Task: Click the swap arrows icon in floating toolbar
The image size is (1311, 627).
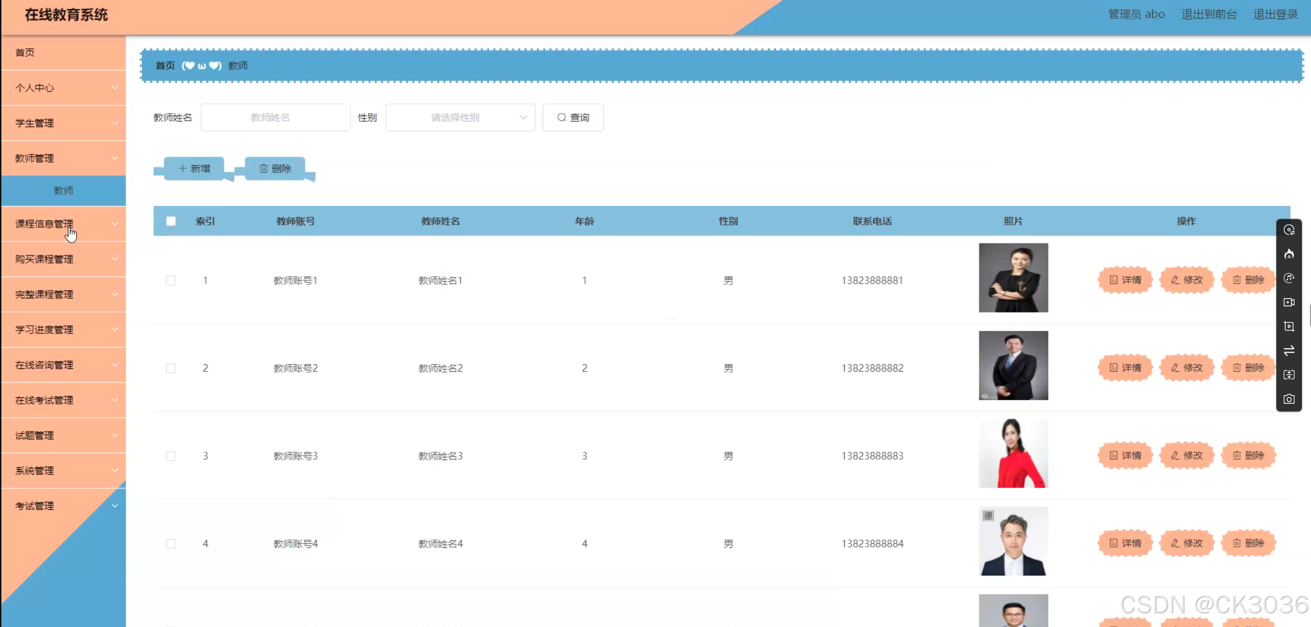Action: point(1288,351)
